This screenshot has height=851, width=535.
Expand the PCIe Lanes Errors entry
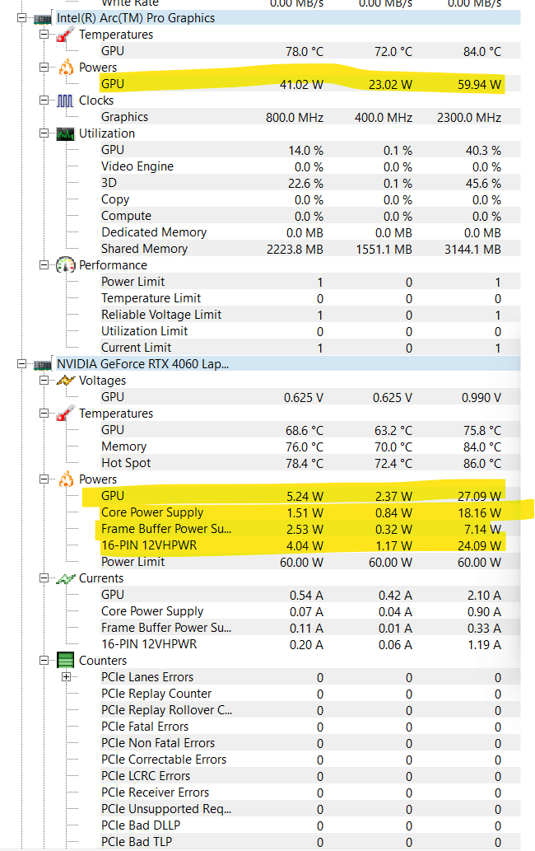pyautogui.click(x=67, y=677)
